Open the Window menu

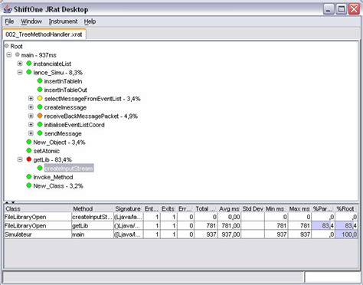[x=31, y=21]
